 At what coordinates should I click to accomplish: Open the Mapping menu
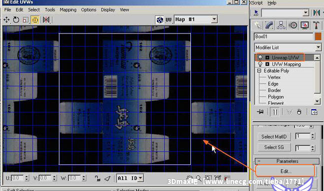[68, 10]
